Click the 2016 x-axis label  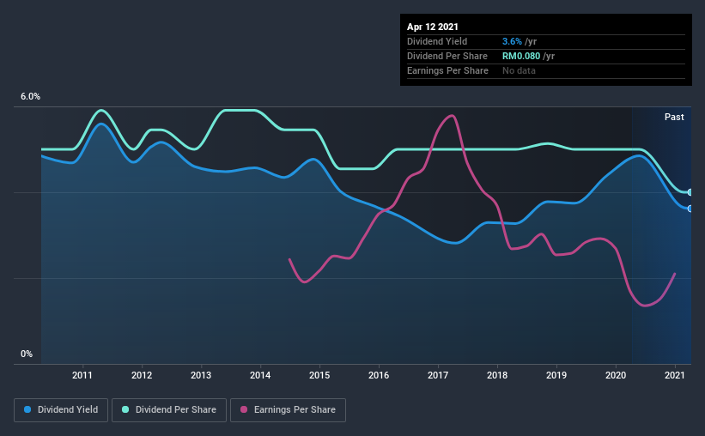379,375
